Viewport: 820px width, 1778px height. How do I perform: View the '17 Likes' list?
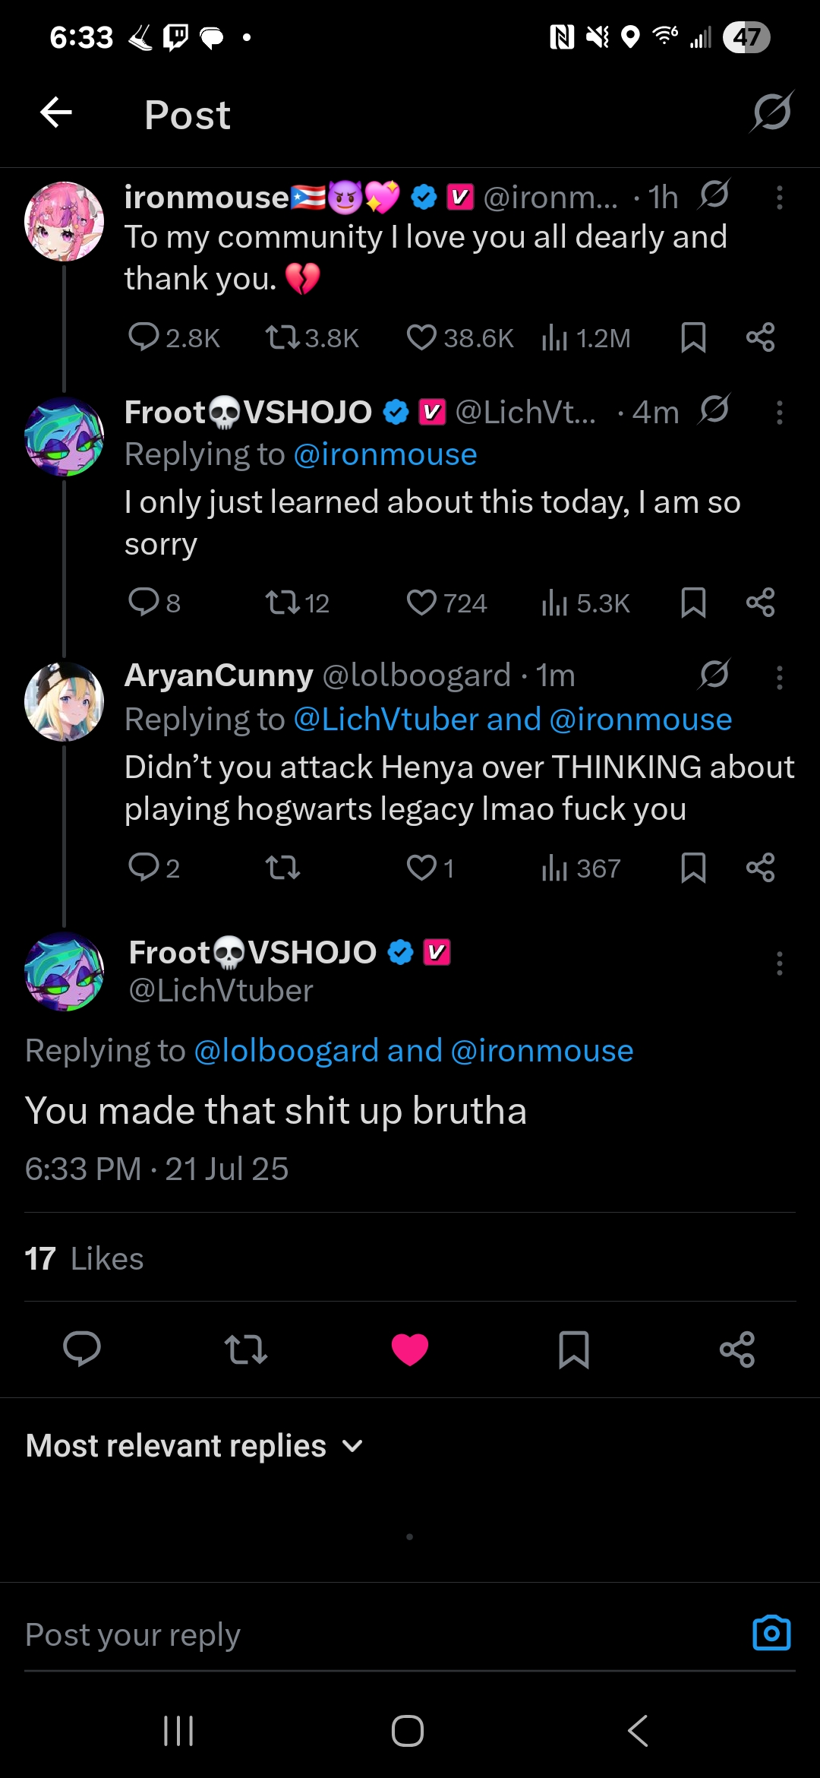coord(84,1258)
